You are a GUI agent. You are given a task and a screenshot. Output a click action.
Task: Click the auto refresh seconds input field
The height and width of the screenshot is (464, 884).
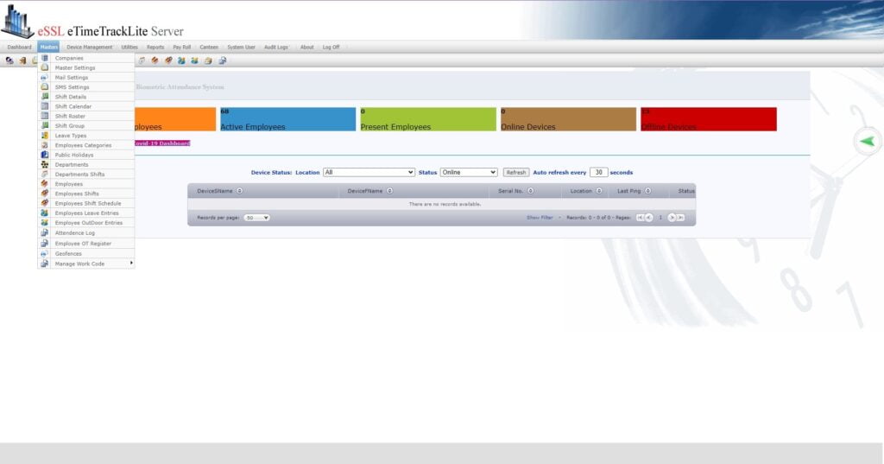click(x=599, y=172)
